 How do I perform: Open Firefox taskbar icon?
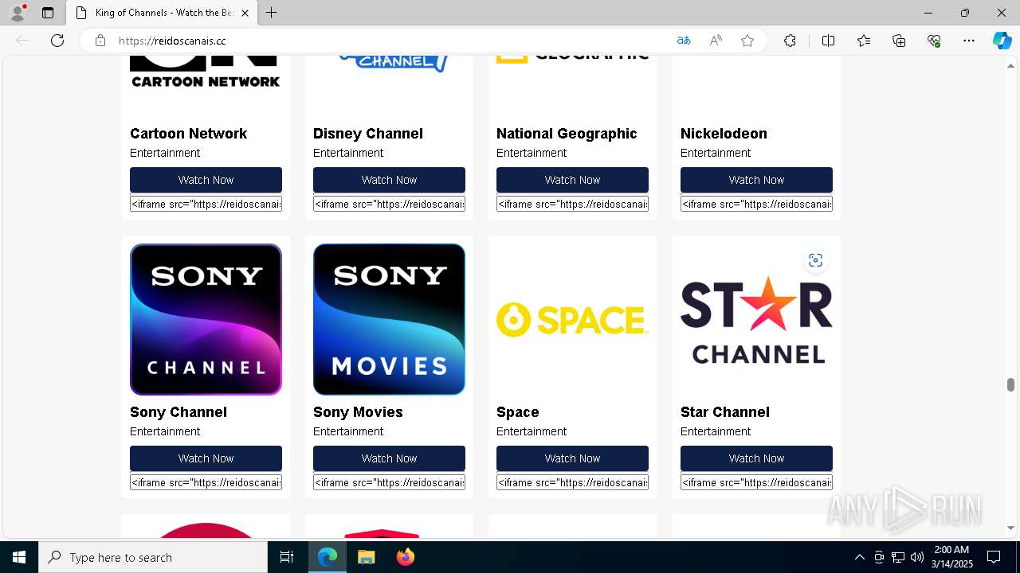[x=405, y=557]
